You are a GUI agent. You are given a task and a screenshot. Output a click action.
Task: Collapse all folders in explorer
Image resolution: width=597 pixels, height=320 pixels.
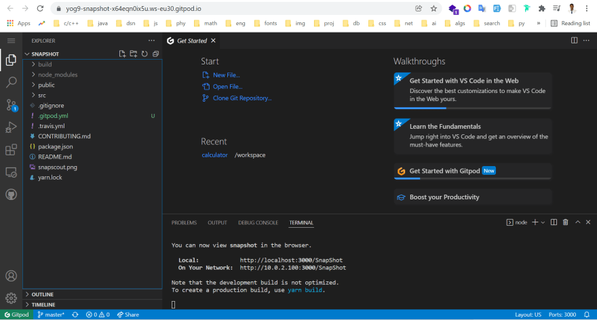(x=156, y=54)
